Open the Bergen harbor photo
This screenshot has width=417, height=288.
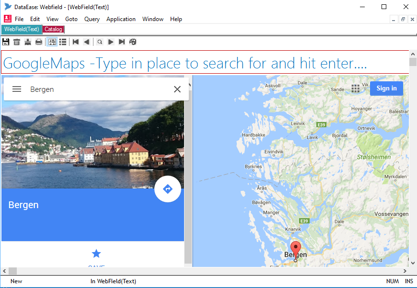(93, 144)
